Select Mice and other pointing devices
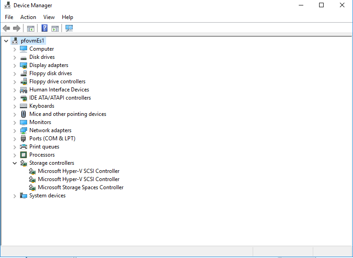Viewport: 353px width, 258px height. click(68, 114)
